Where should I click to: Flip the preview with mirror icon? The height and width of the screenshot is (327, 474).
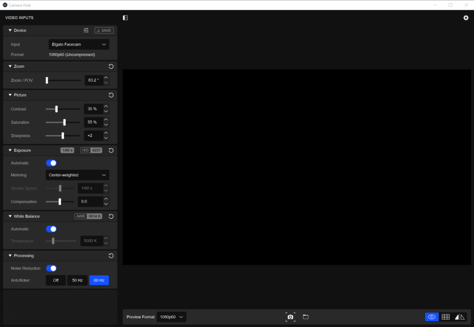point(460,317)
